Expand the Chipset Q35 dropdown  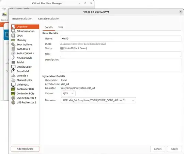pyautogui.click(x=68, y=94)
